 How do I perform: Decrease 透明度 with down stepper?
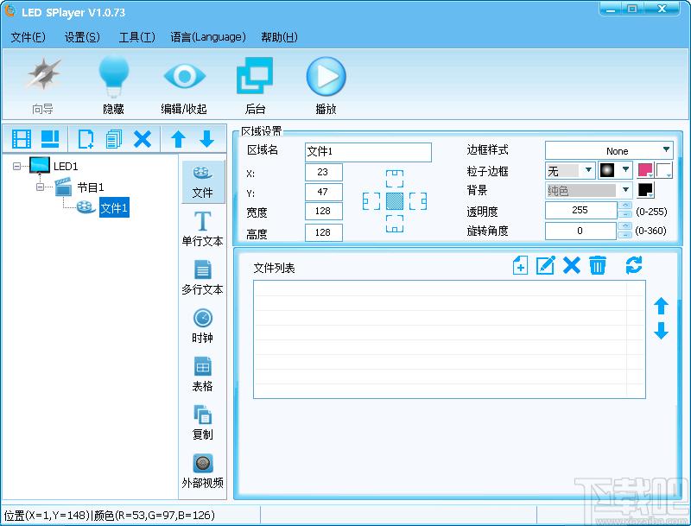[624, 214]
